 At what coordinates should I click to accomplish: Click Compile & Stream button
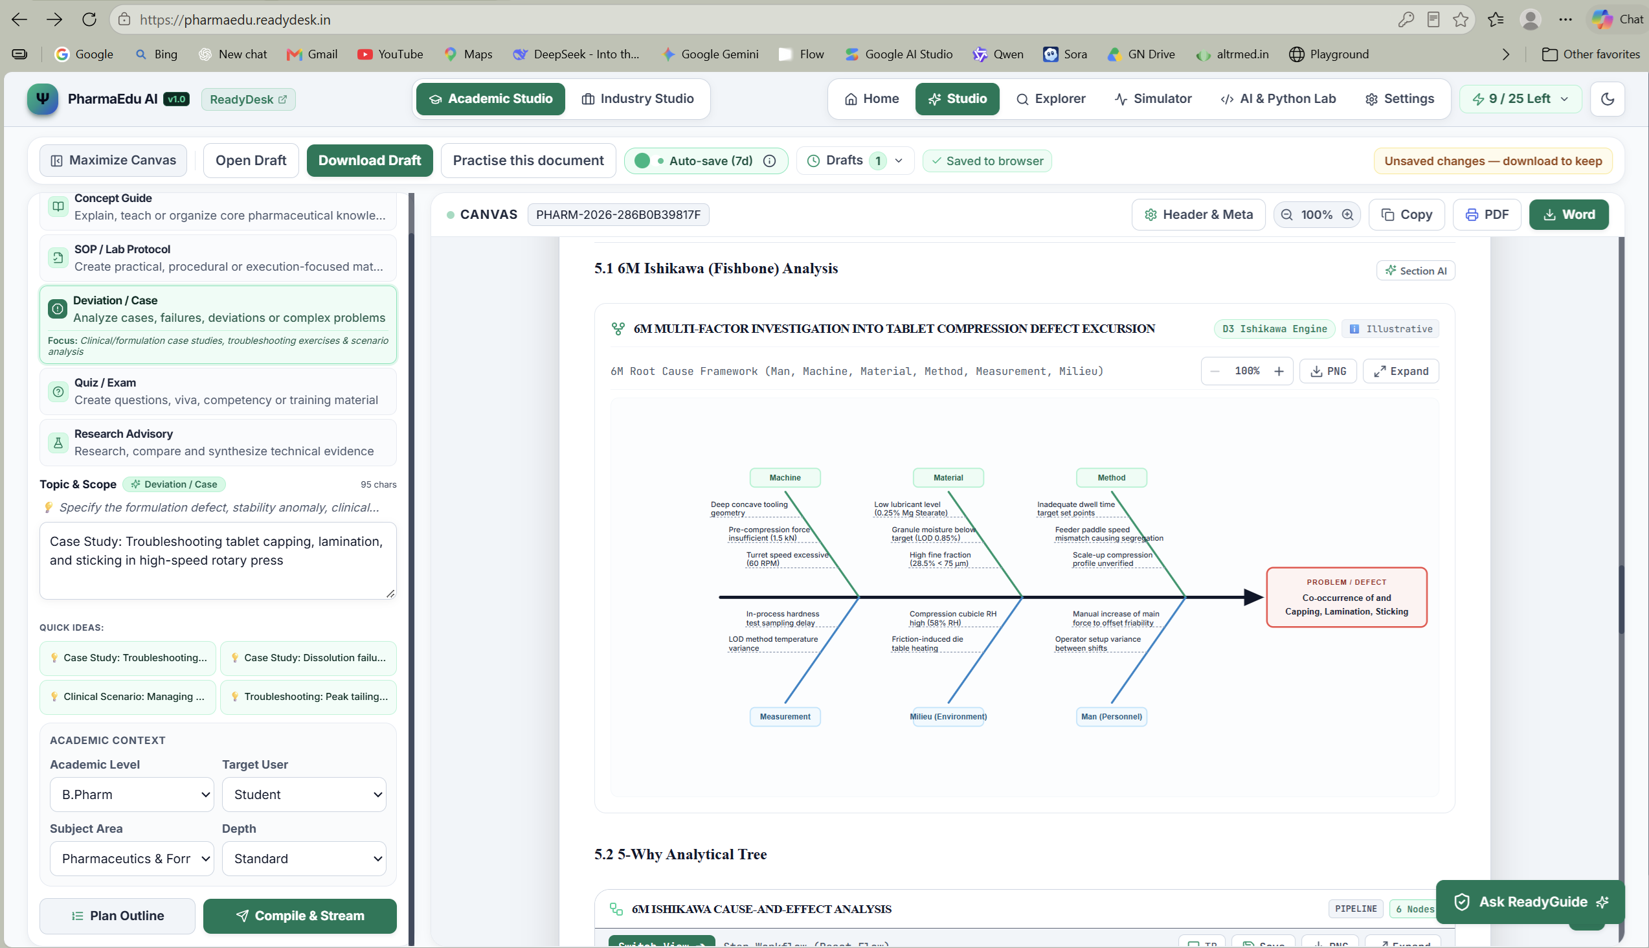pyautogui.click(x=300, y=916)
